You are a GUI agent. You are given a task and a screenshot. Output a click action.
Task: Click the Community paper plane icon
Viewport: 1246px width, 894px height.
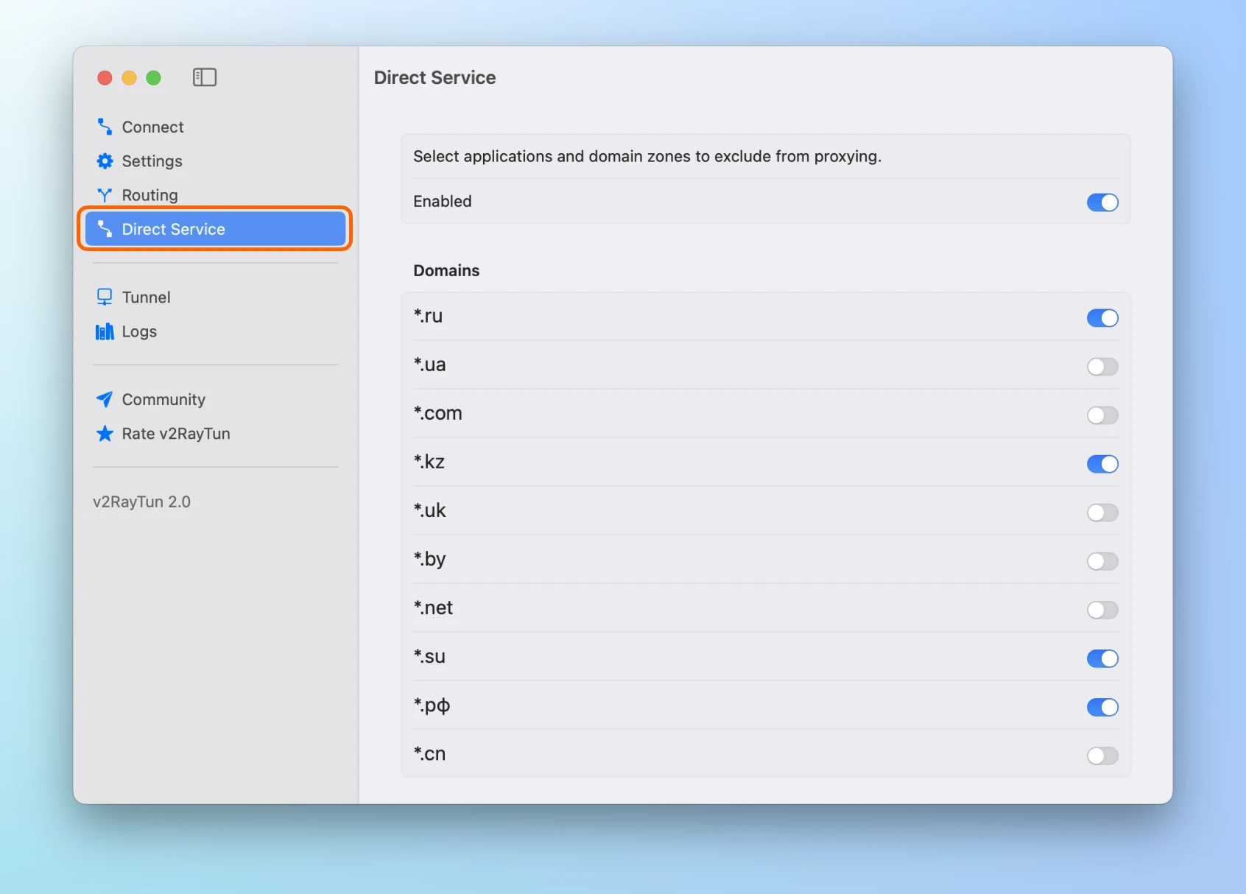105,399
